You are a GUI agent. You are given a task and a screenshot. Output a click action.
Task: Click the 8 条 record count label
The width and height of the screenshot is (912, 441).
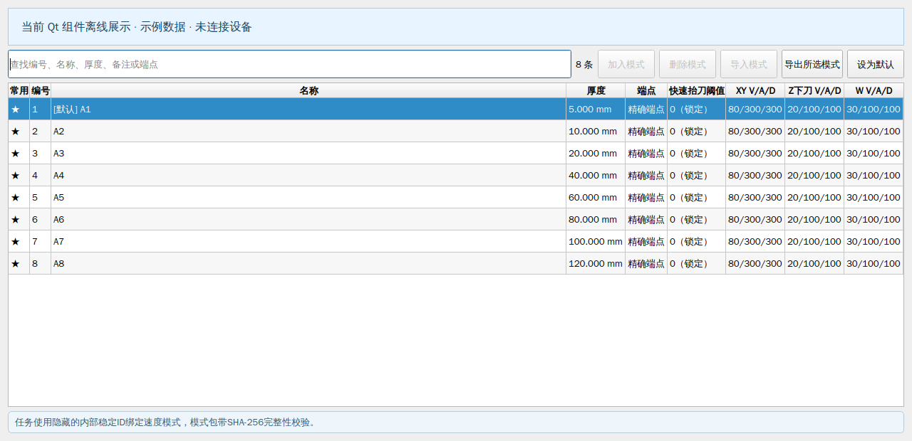coord(584,65)
